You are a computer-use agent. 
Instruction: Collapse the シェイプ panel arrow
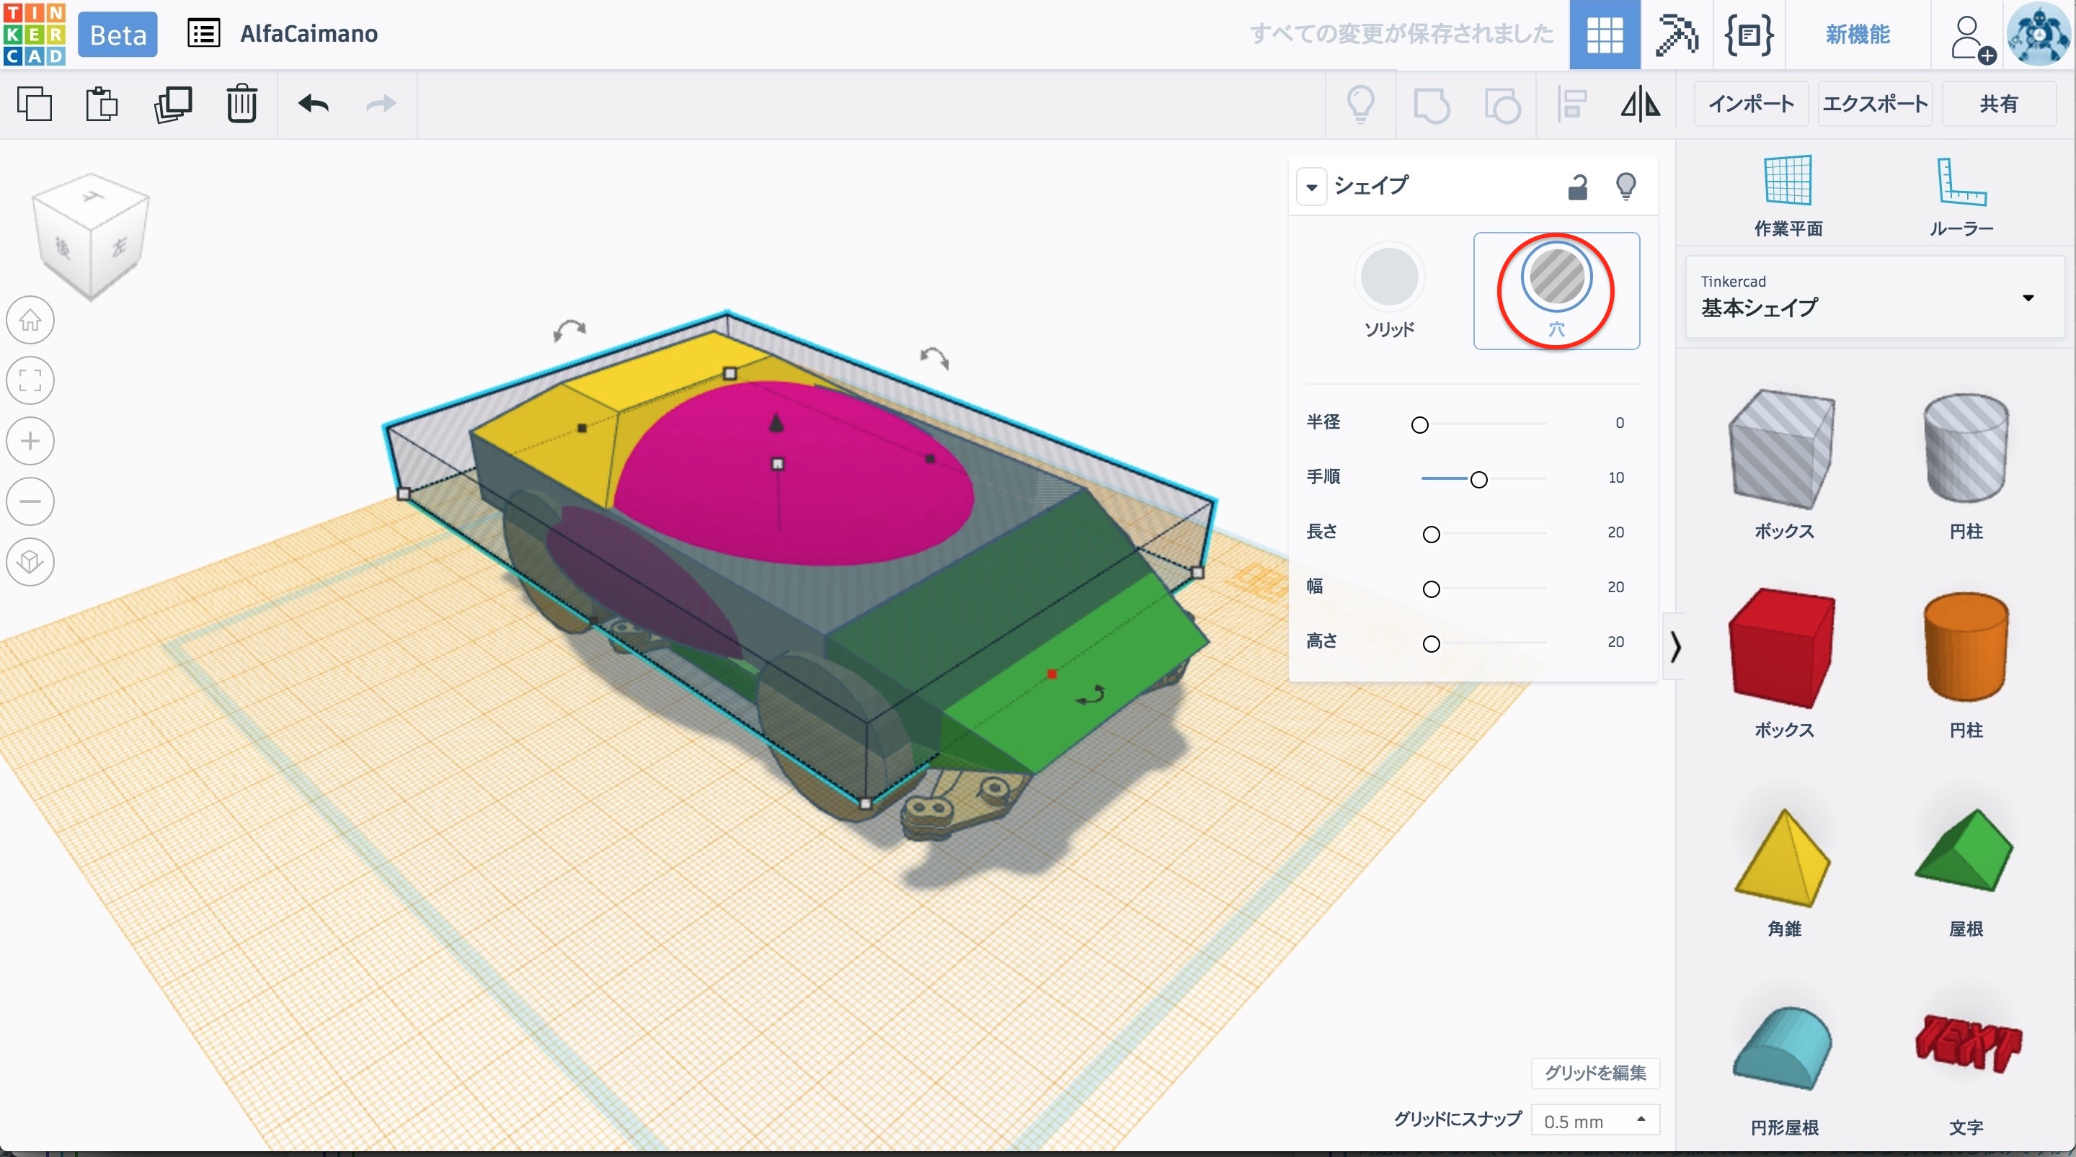click(x=1312, y=187)
